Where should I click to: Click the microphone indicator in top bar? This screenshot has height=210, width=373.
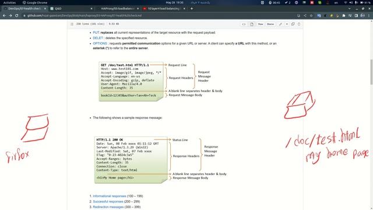click(x=356, y=2)
